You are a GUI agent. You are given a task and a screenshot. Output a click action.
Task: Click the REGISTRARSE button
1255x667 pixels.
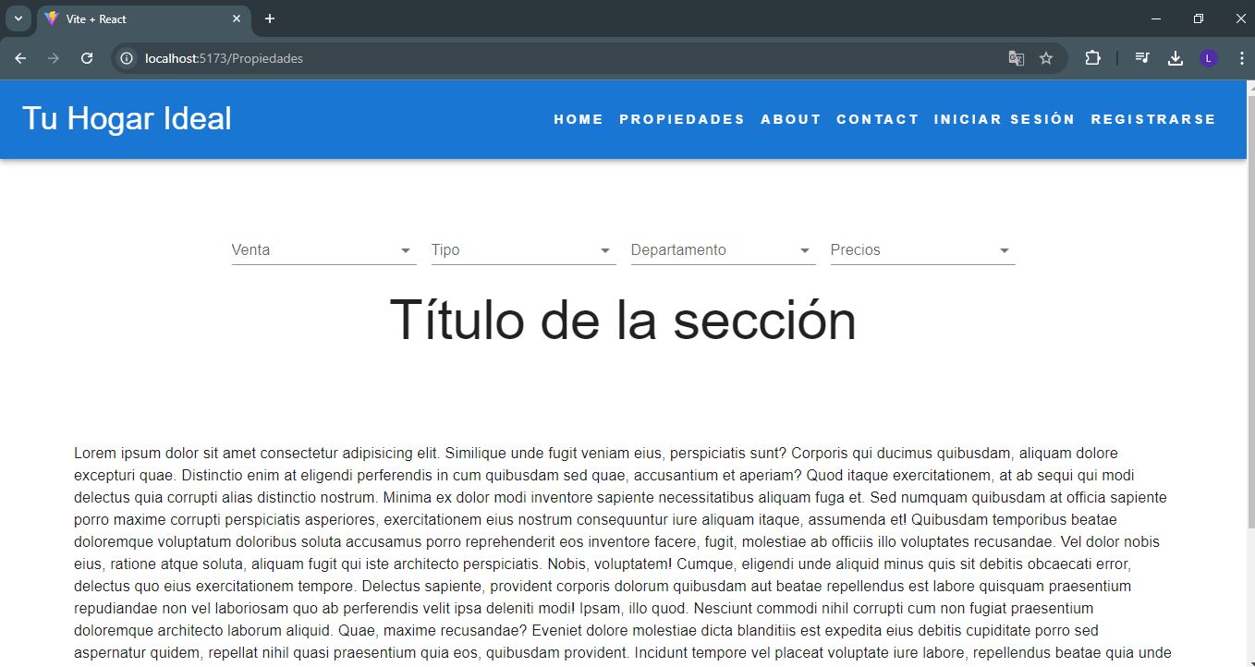[x=1153, y=119]
